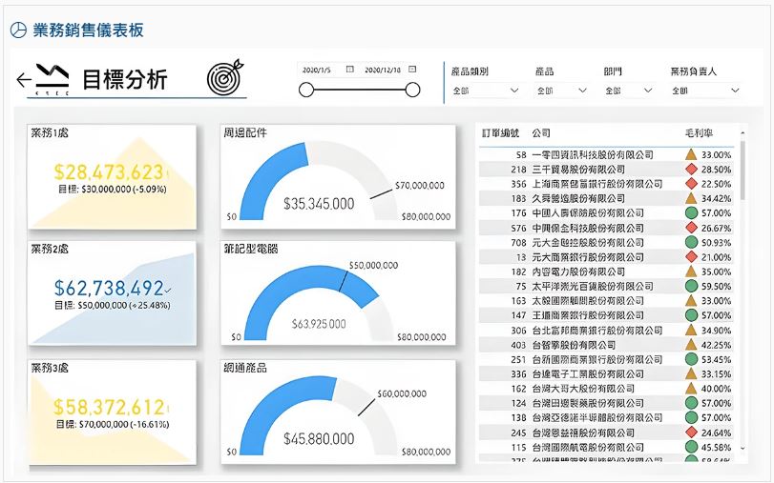
Task: Open the 產品 dropdown filter
Action: (x=580, y=91)
